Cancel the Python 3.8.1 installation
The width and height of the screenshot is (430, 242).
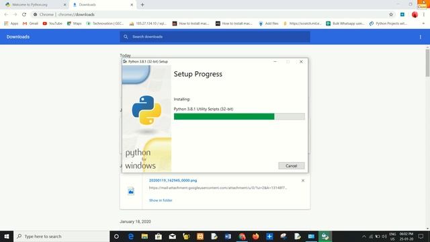[x=291, y=166]
